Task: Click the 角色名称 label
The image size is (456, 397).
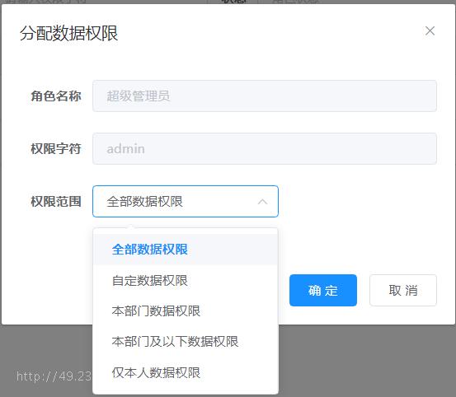Action: pos(56,96)
